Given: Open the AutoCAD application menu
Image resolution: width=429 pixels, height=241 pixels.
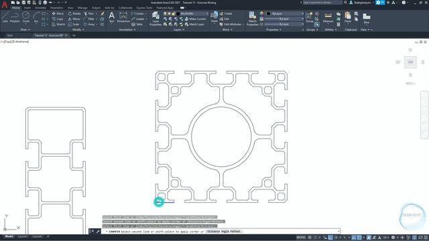Looking at the screenshot, I should point(5,4).
